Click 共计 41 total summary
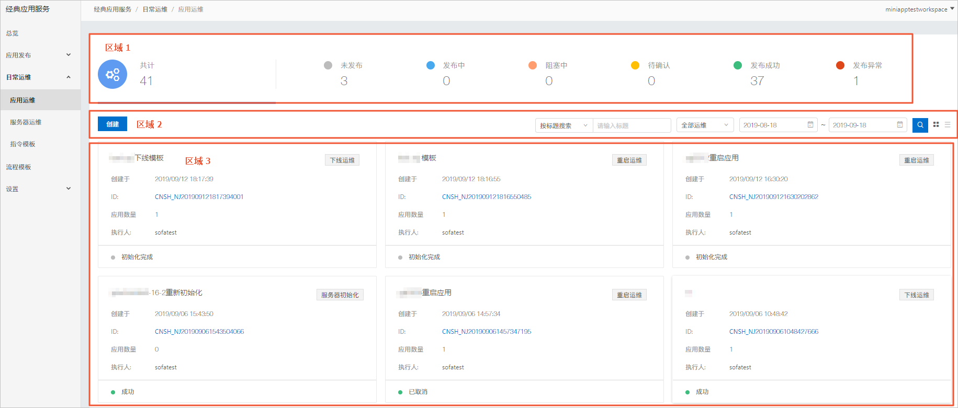958x408 pixels. pyautogui.click(x=147, y=74)
